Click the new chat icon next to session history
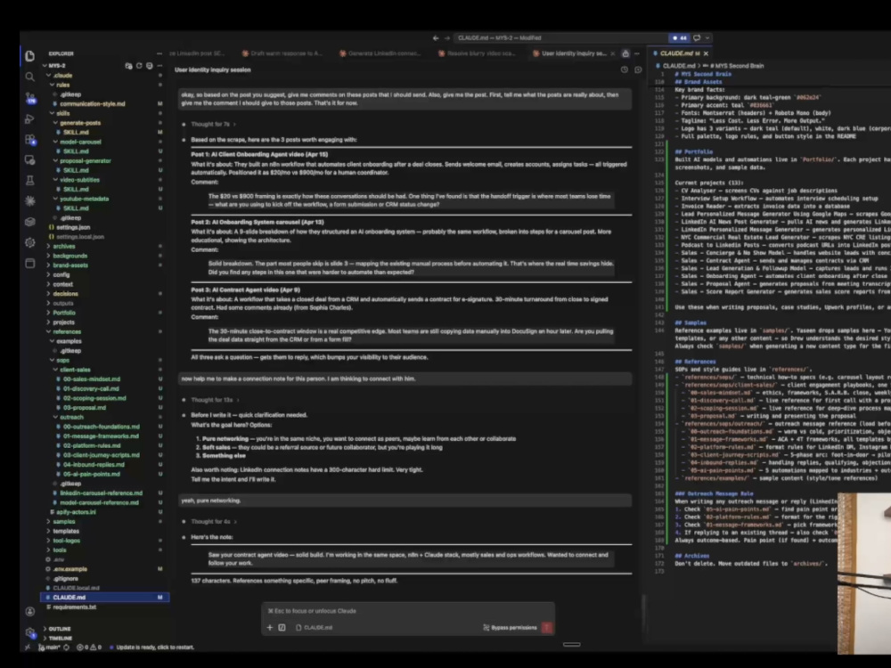Image resolution: width=891 pixels, height=668 pixels. pyautogui.click(x=638, y=69)
